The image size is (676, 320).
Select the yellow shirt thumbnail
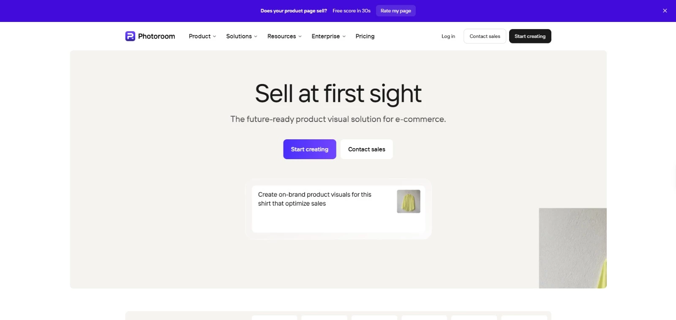[409, 201]
